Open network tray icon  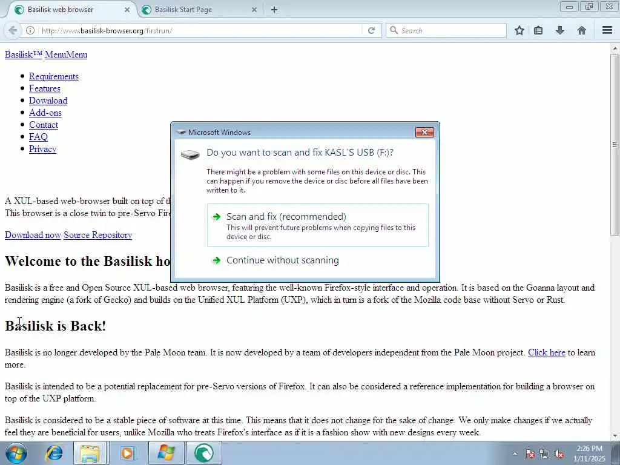[544, 454]
